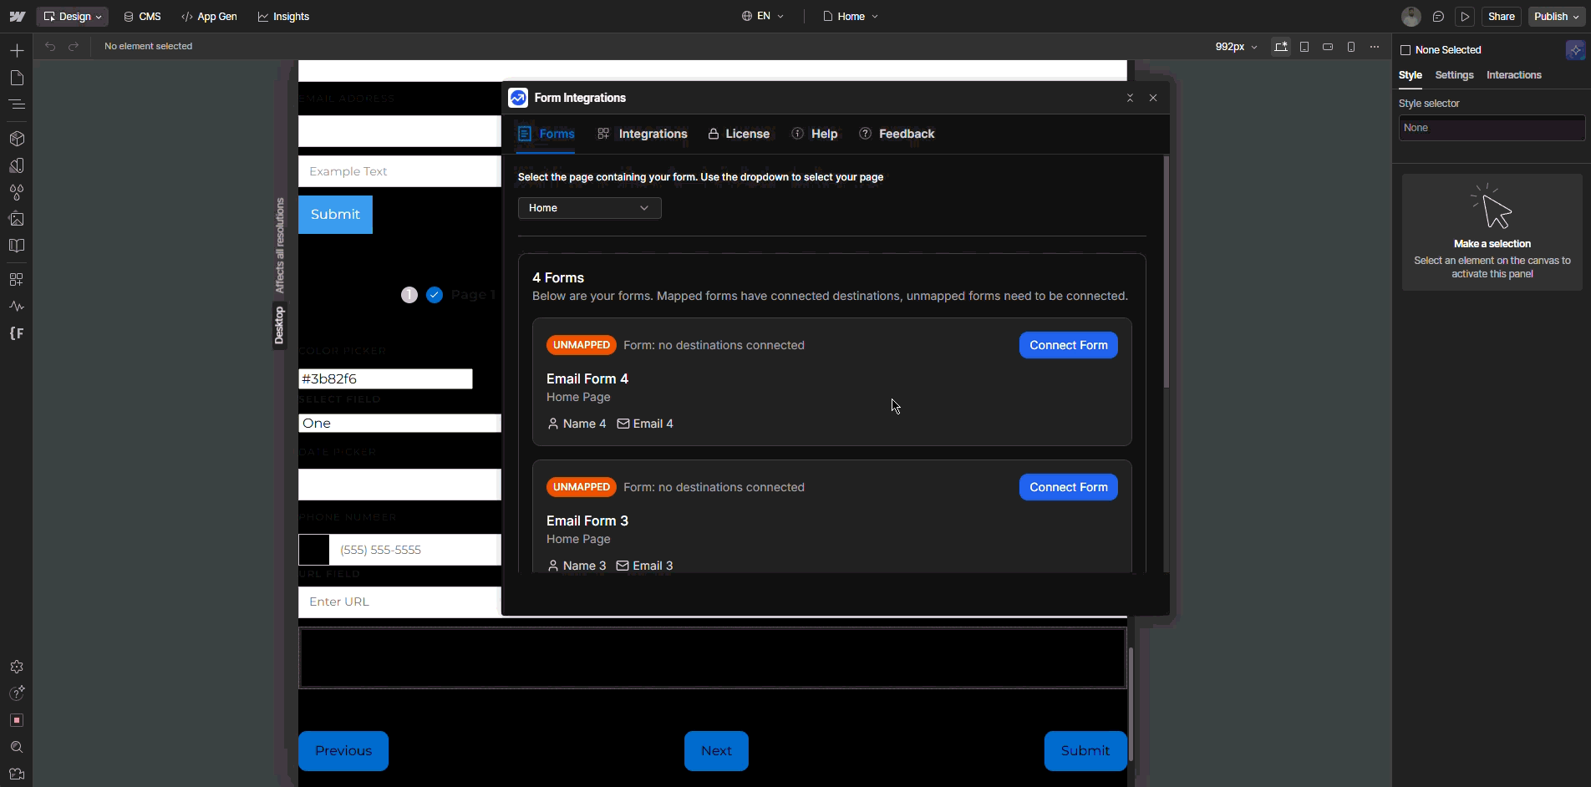This screenshot has width=1591, height=787.
Task: Open the Pages panel in sidebar
Action: point(17,78)
